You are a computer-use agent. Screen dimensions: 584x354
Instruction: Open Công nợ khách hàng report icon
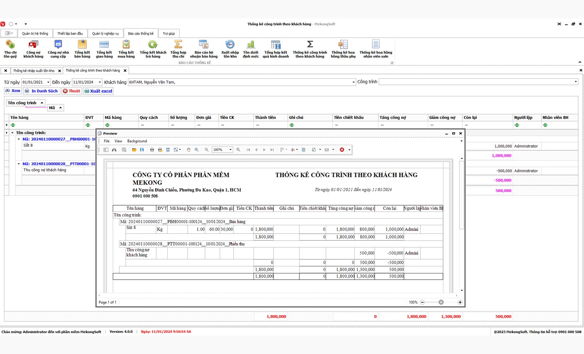click(33, 49)
